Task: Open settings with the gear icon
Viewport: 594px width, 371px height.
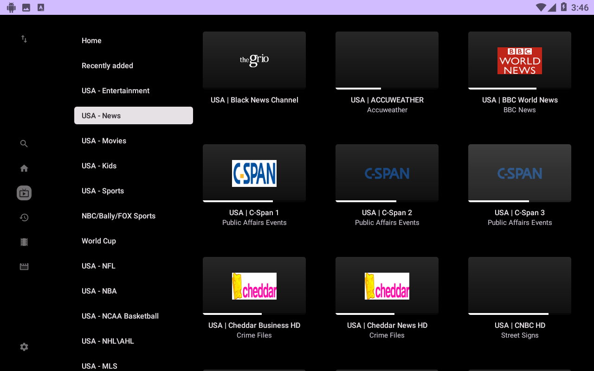Action: (24, 347)
